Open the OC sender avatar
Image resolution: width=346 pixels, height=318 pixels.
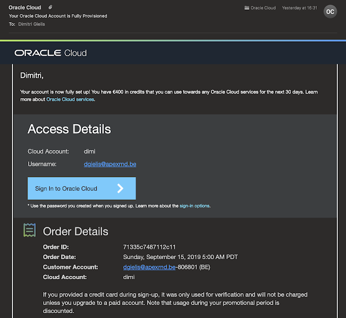point(329,11)
